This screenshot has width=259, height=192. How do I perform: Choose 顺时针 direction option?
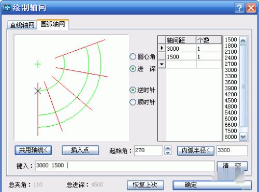click(133, 102)
